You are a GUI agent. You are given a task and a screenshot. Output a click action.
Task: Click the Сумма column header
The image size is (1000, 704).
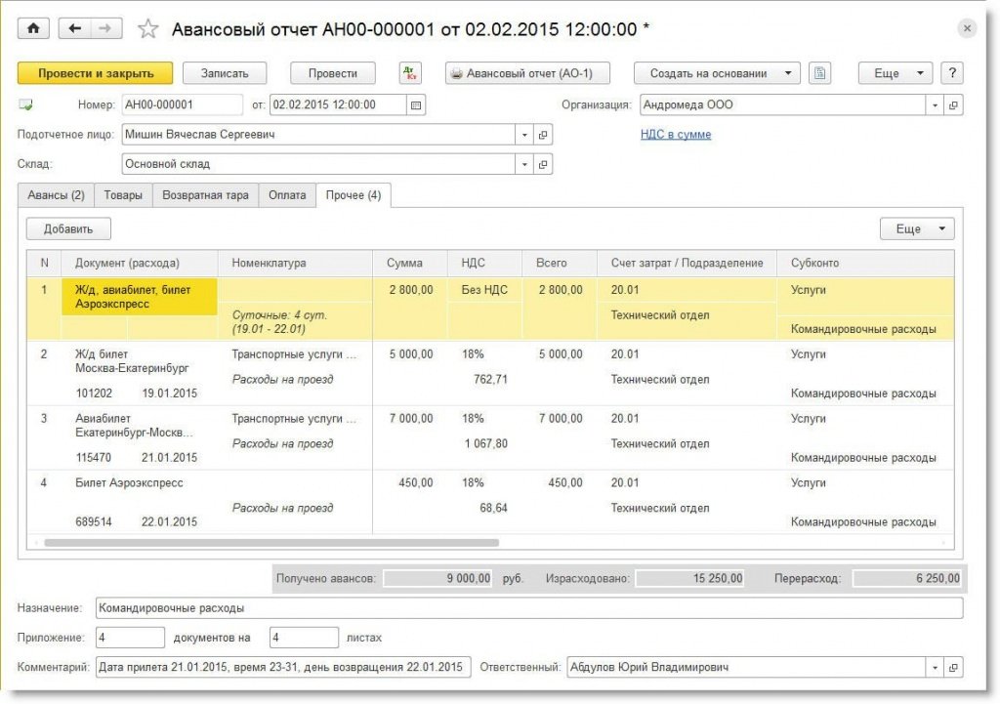coord(409,264)
